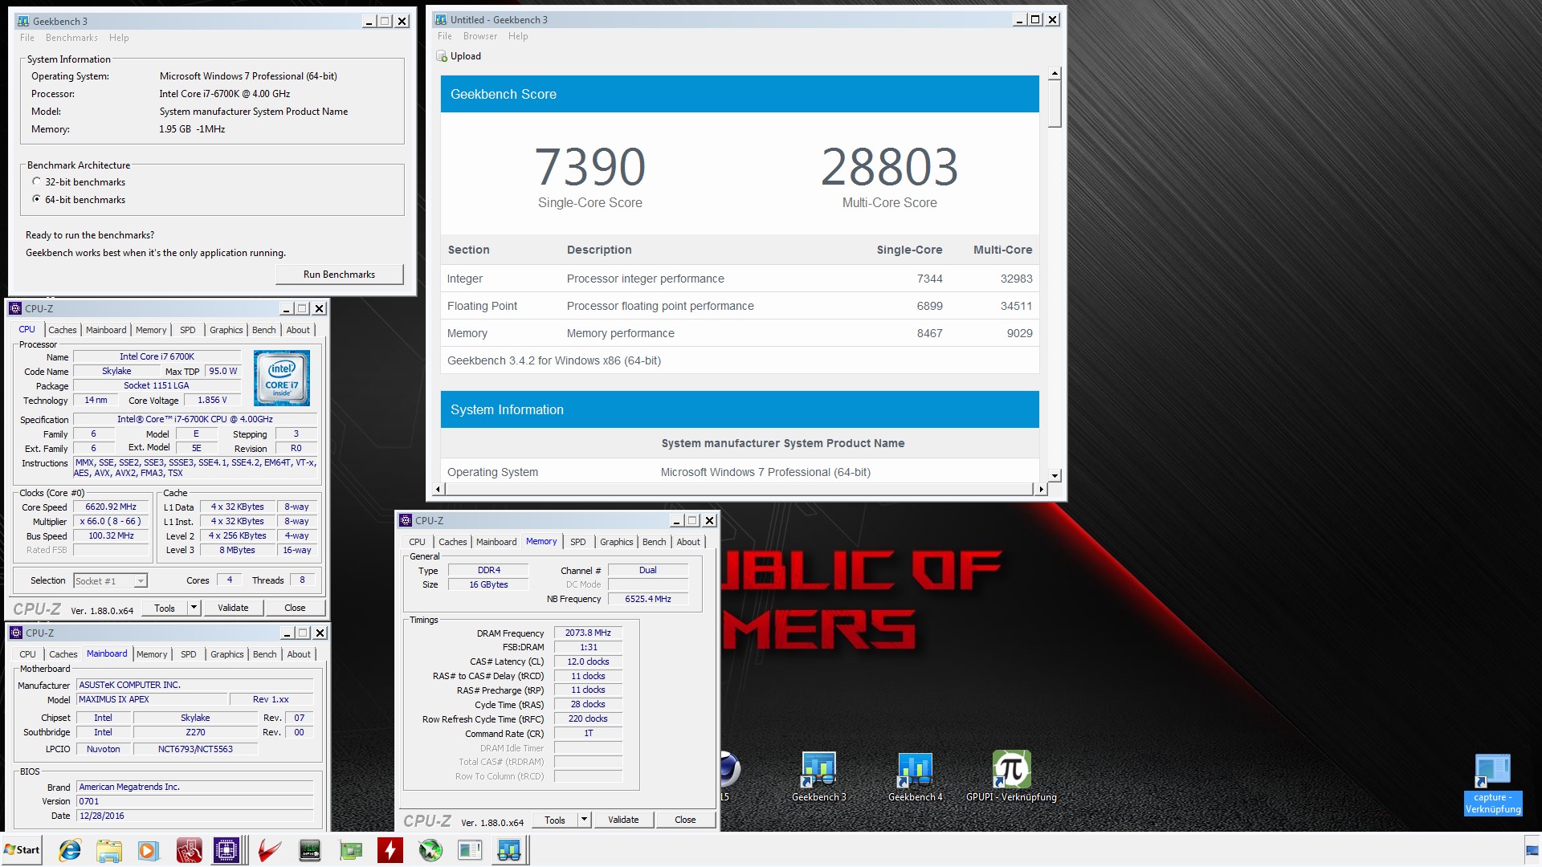Viewport: 1542px width, 867px height.
Task: Switch to Geekbench taskbar icon with glasses
Action: (509, 850)
